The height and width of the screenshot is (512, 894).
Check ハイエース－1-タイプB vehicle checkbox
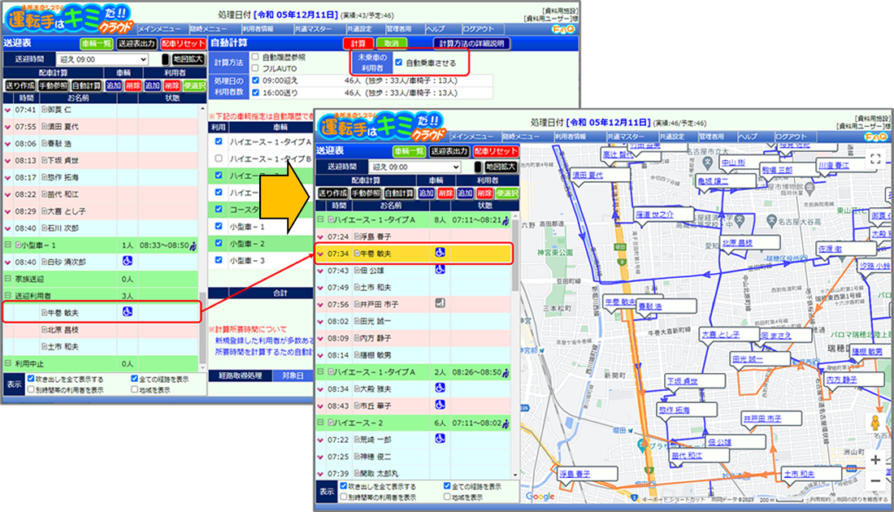tap(219, 158)
